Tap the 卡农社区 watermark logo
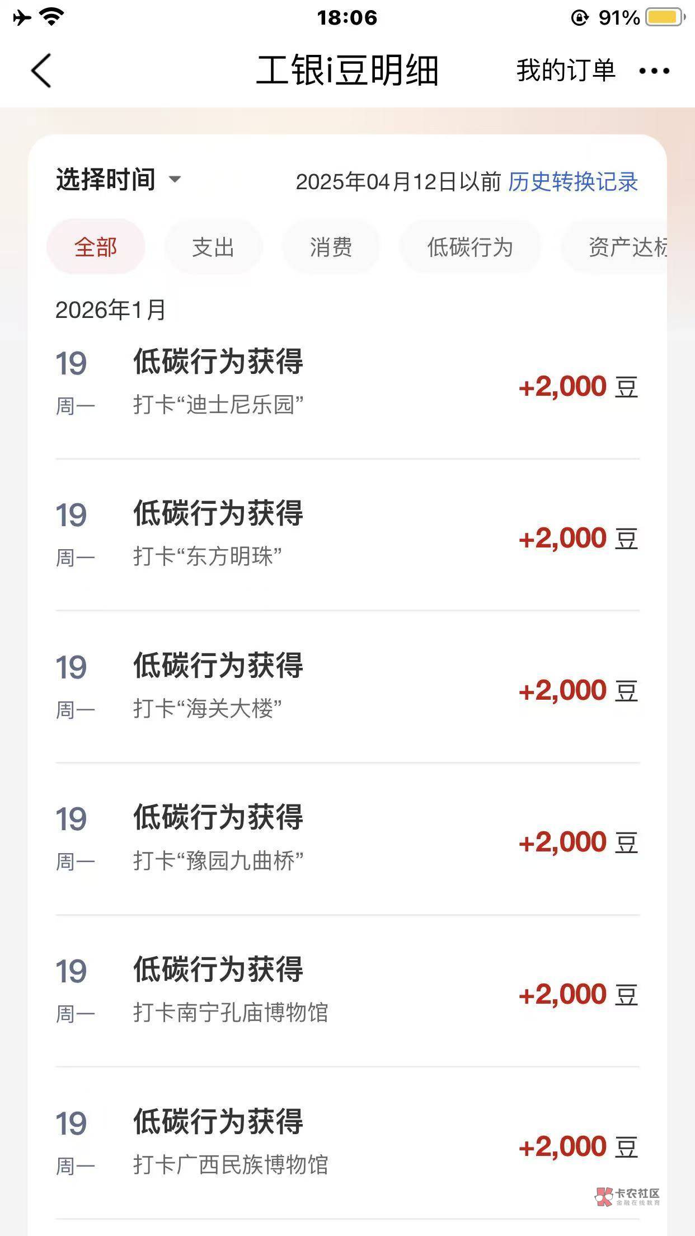 [x=627, y=1196]
